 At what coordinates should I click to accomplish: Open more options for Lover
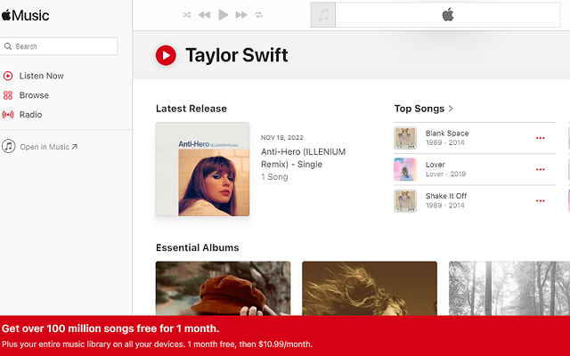pos(541,169)
